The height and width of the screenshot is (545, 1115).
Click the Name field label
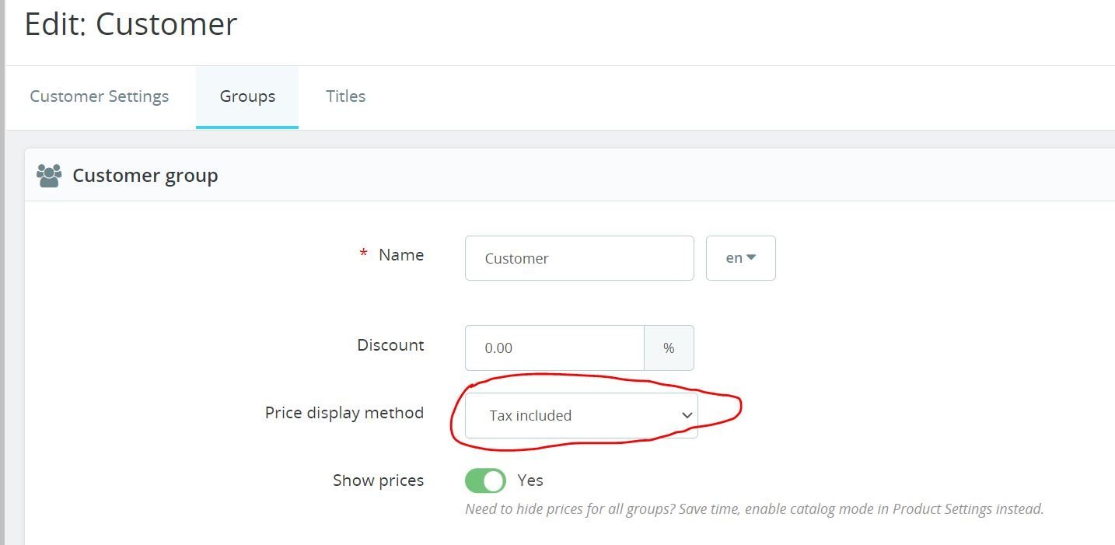coord(401,255)
